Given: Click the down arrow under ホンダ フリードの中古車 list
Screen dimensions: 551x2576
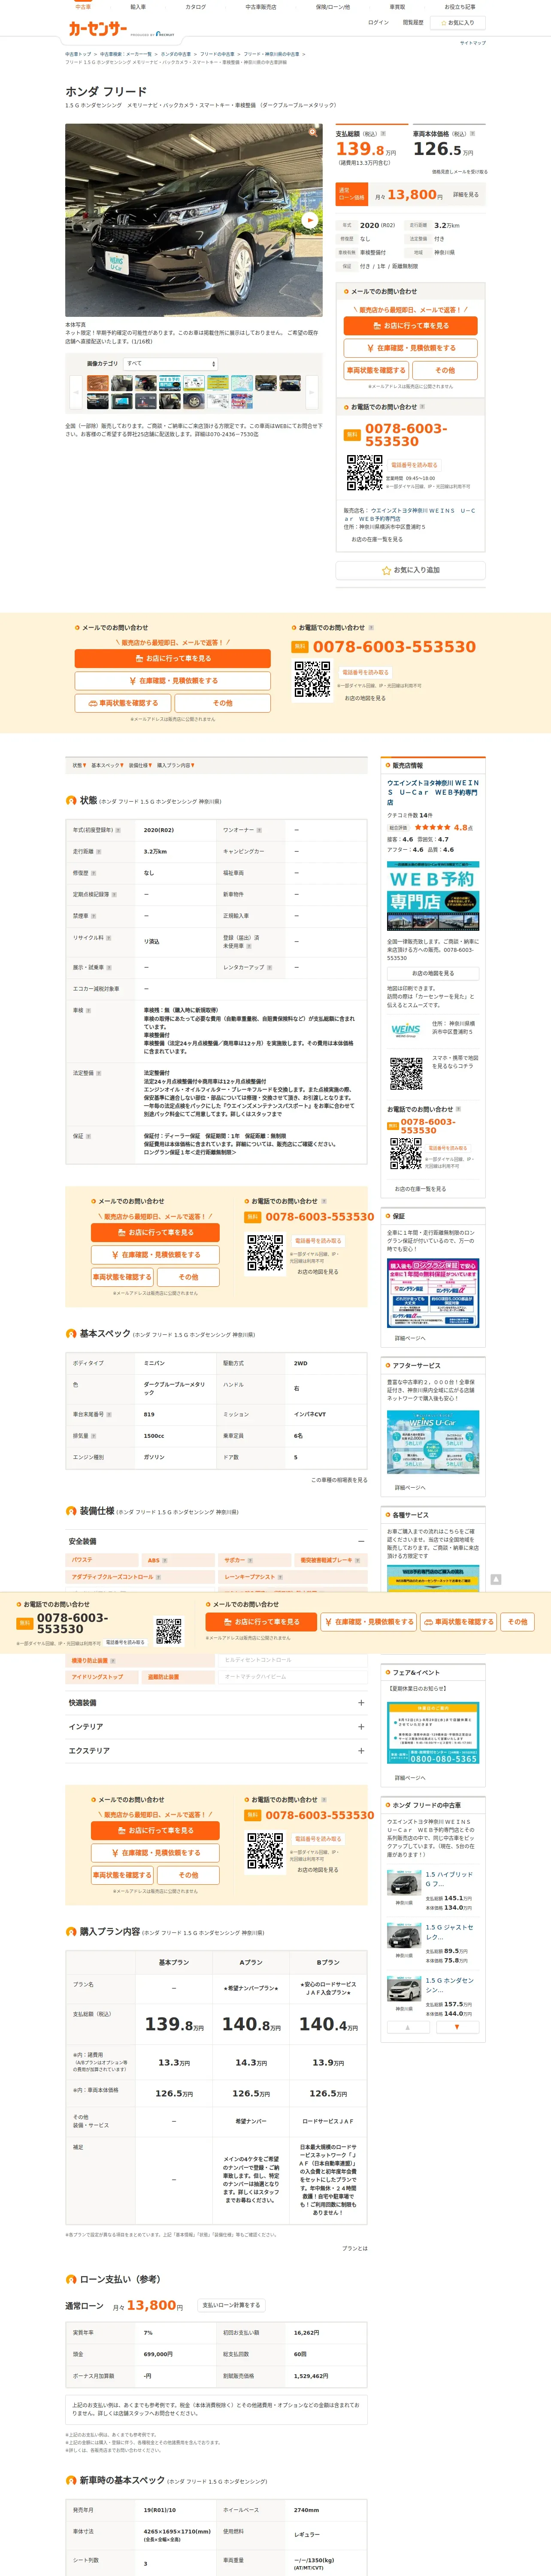Looking at the screenshot, I should (457, 2027).
